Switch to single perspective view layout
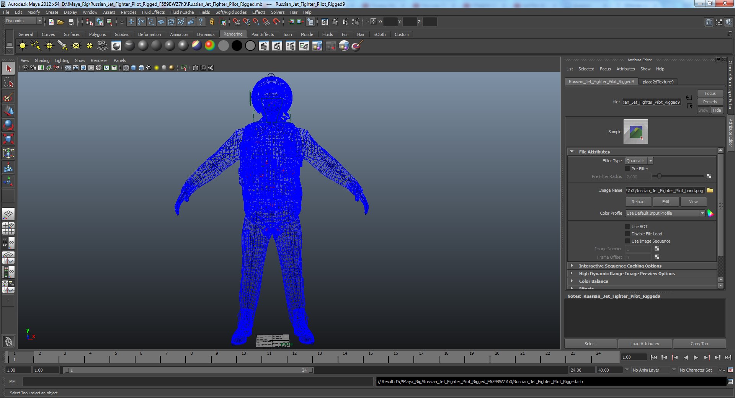Image resolution: width=735 pixels, height=398 pixels. click(x=8, y=214)
